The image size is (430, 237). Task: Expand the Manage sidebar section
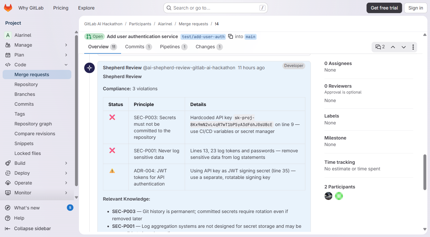point(66,45)
